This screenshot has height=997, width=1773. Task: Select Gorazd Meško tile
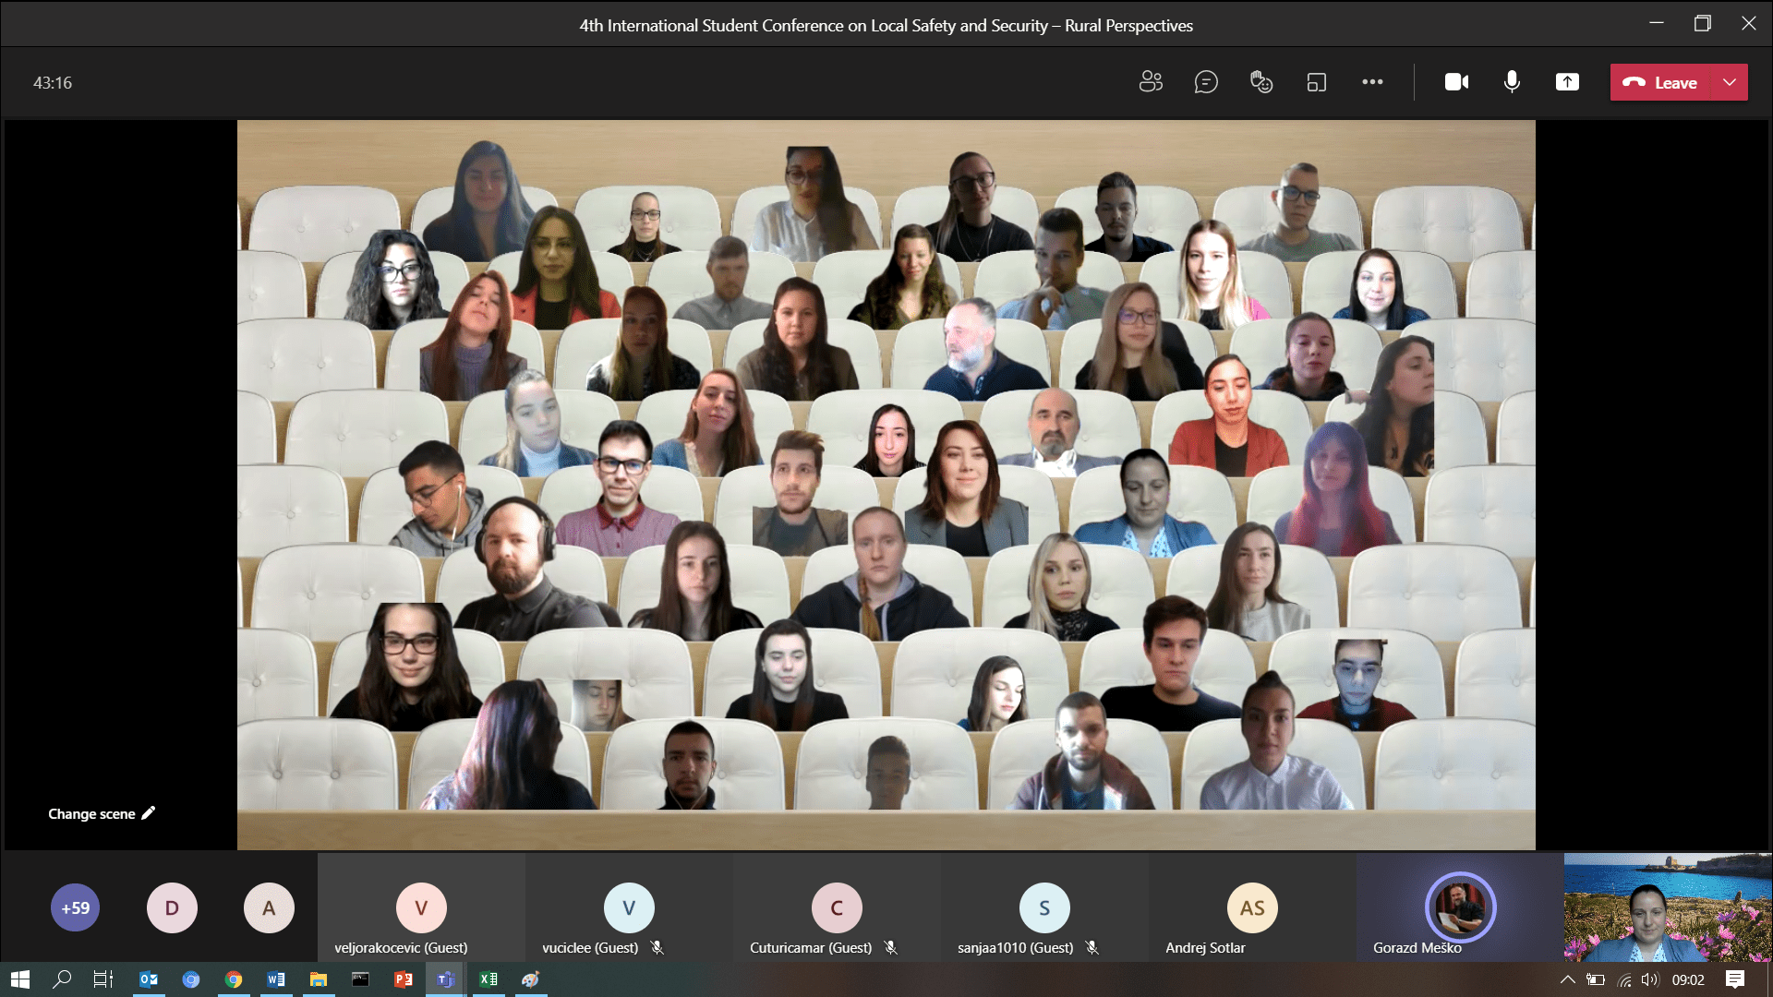1460,907
